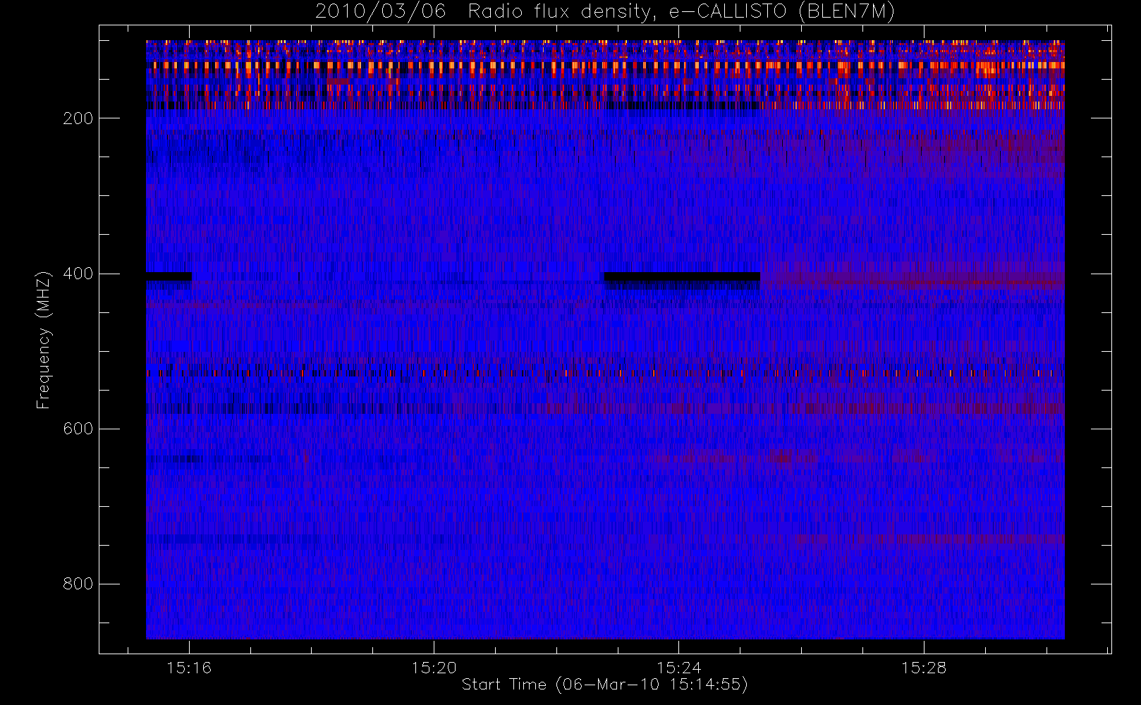Click the long black band near 400 MHz

(682, 276)
